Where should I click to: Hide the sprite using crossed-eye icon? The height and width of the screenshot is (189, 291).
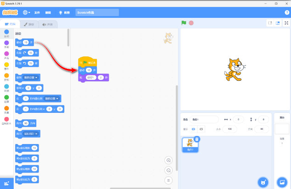(201, 129)
